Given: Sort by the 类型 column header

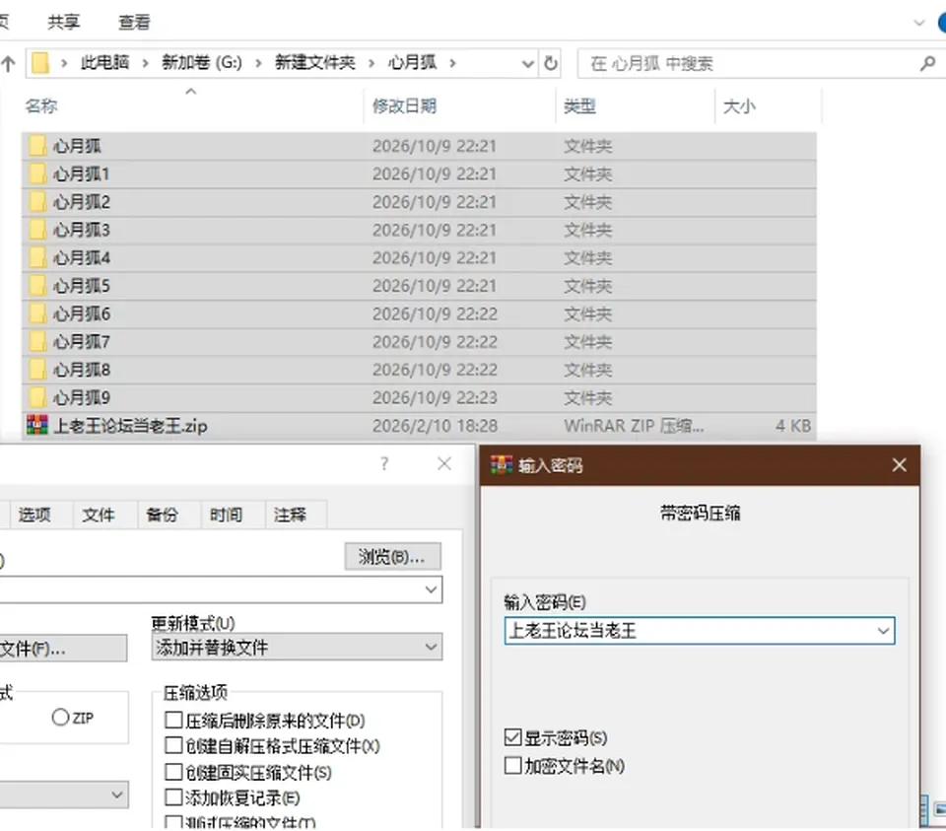Looking at the screenshot, I should (579, 106).
